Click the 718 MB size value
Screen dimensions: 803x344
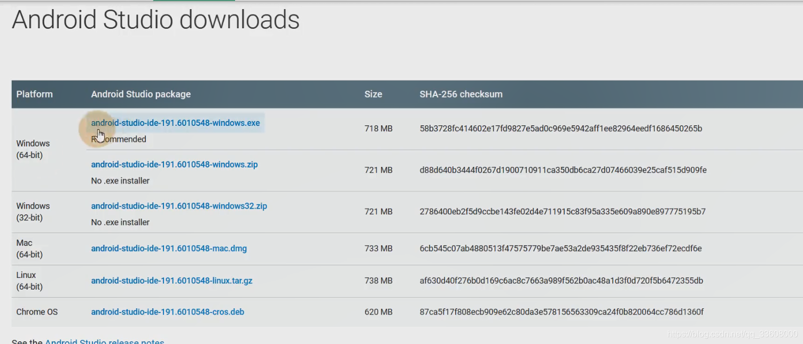(x=378, y=129)
